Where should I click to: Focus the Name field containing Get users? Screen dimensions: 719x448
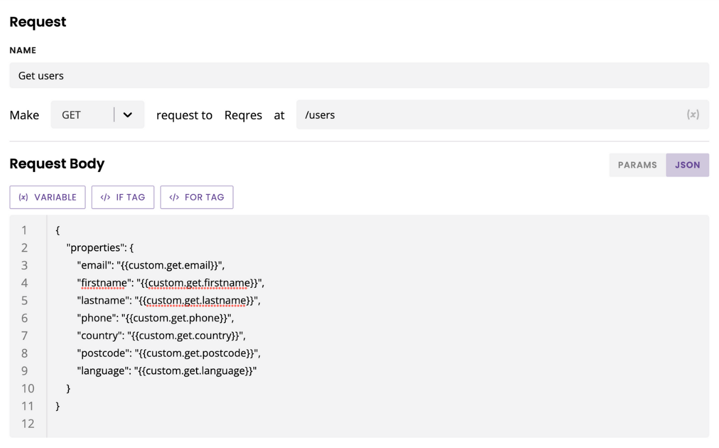(358, 75)
